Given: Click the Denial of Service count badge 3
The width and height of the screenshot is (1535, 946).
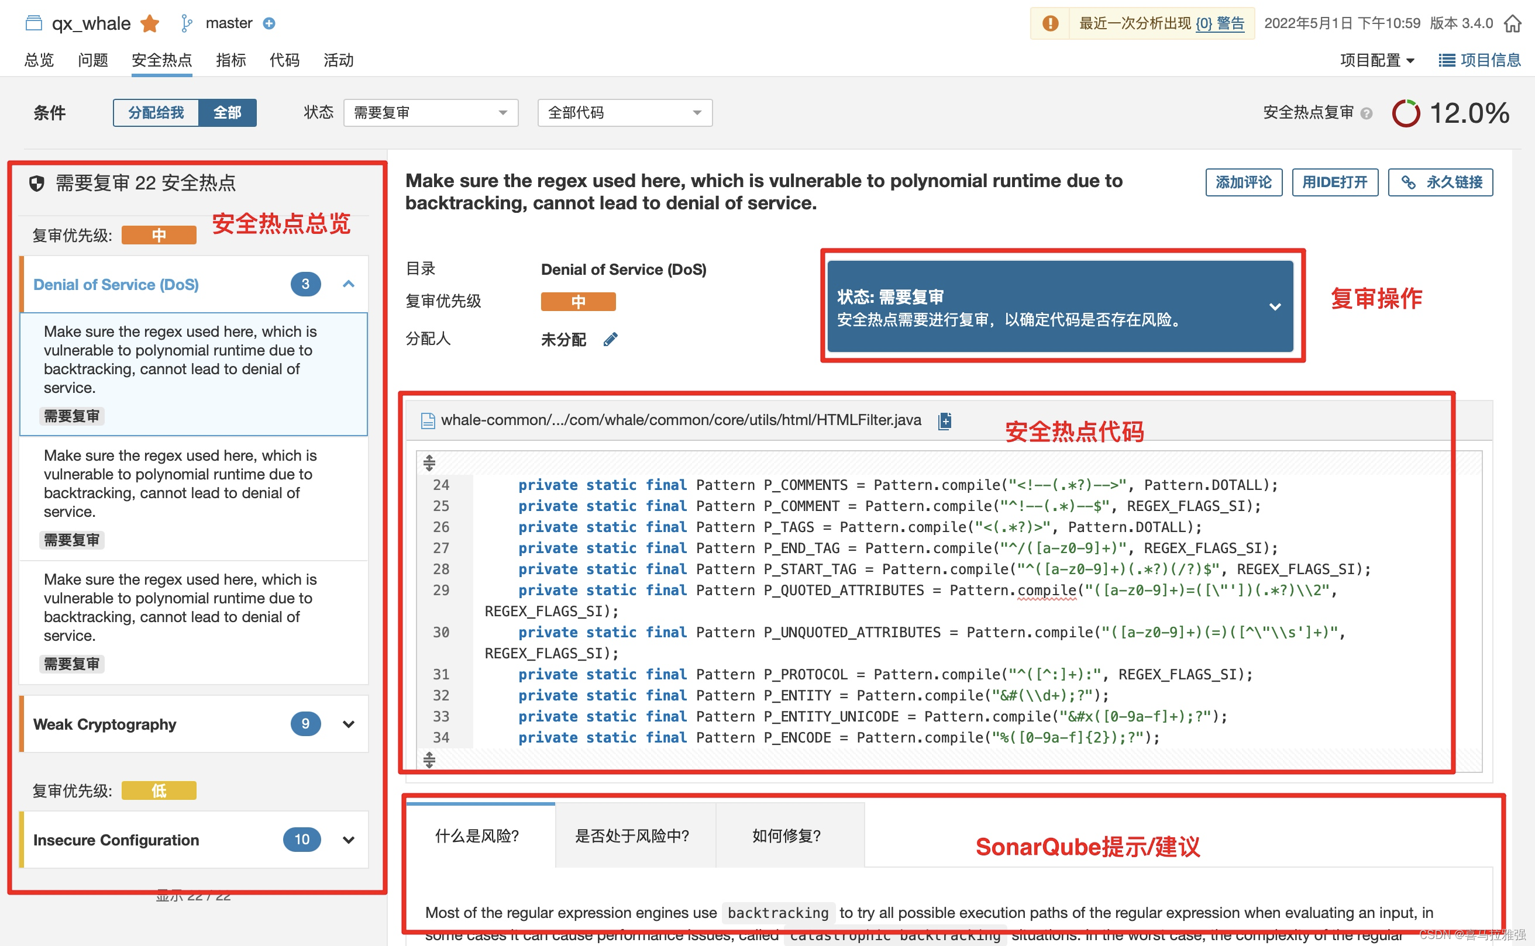Looking at the screenshot, I should pos(305,284).
